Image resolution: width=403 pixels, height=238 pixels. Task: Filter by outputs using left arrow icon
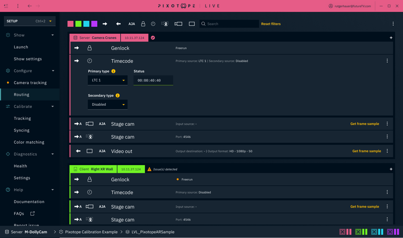click(118, 24)
